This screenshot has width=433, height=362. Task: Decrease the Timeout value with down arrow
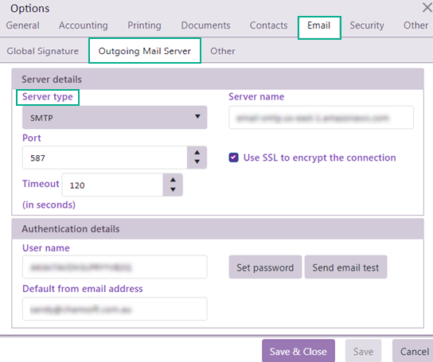[173, 189]
